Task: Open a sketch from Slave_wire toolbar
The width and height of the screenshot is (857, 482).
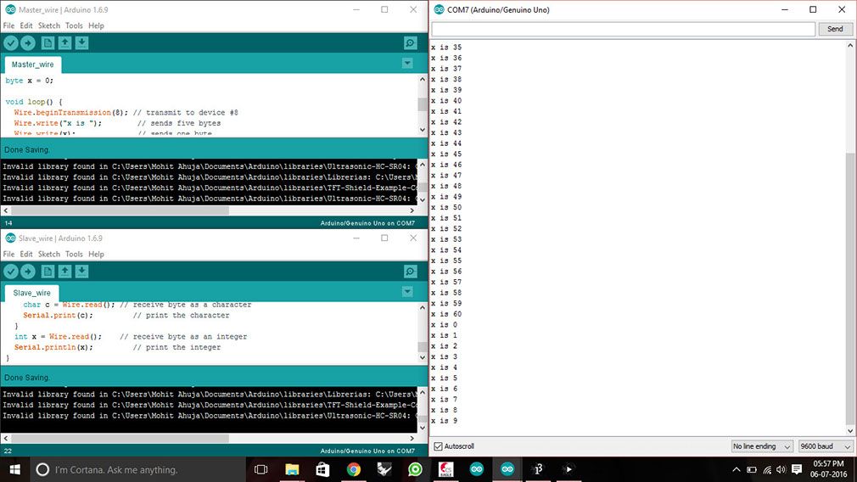Action: tap(64, 272)
